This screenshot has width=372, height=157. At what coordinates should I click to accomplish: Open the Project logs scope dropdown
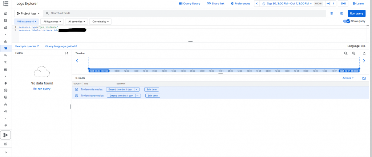pyautogui.click(x=29, y=13)
